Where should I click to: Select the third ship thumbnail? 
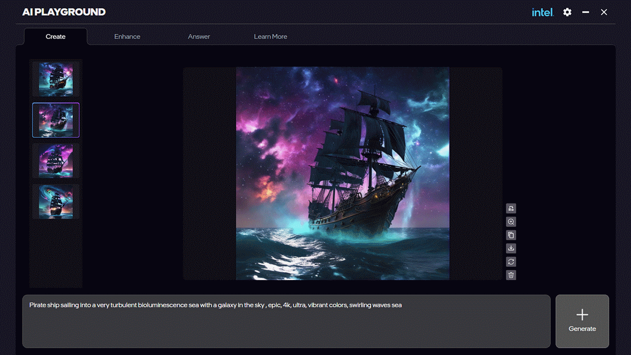coord(56,161)
